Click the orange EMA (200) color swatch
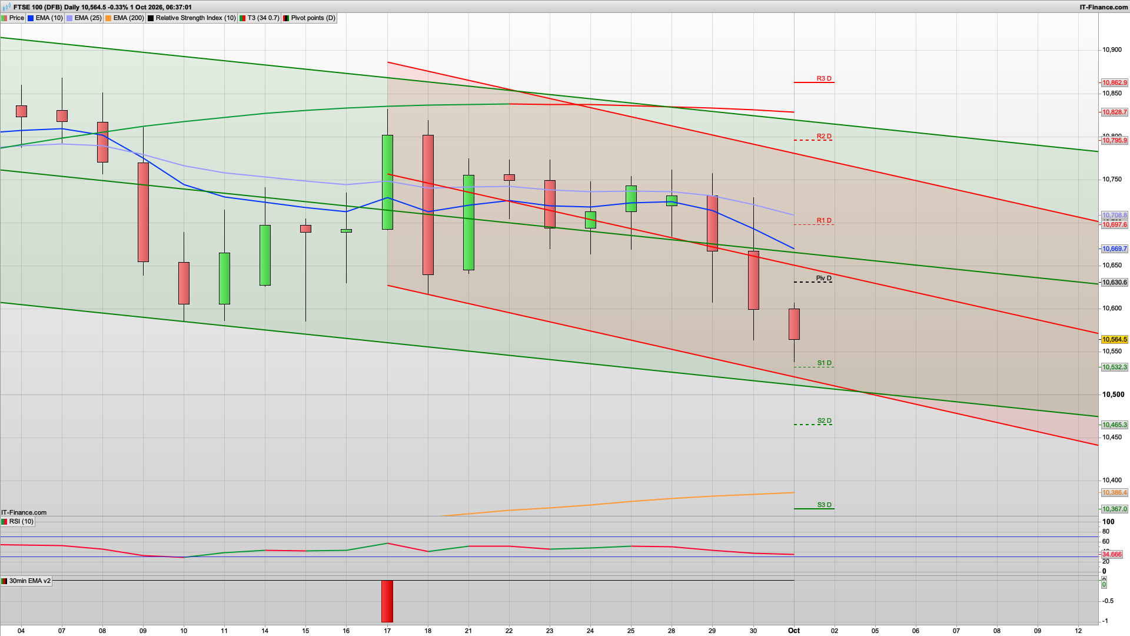Viewport: 1130px width, 636px height. 108,18
